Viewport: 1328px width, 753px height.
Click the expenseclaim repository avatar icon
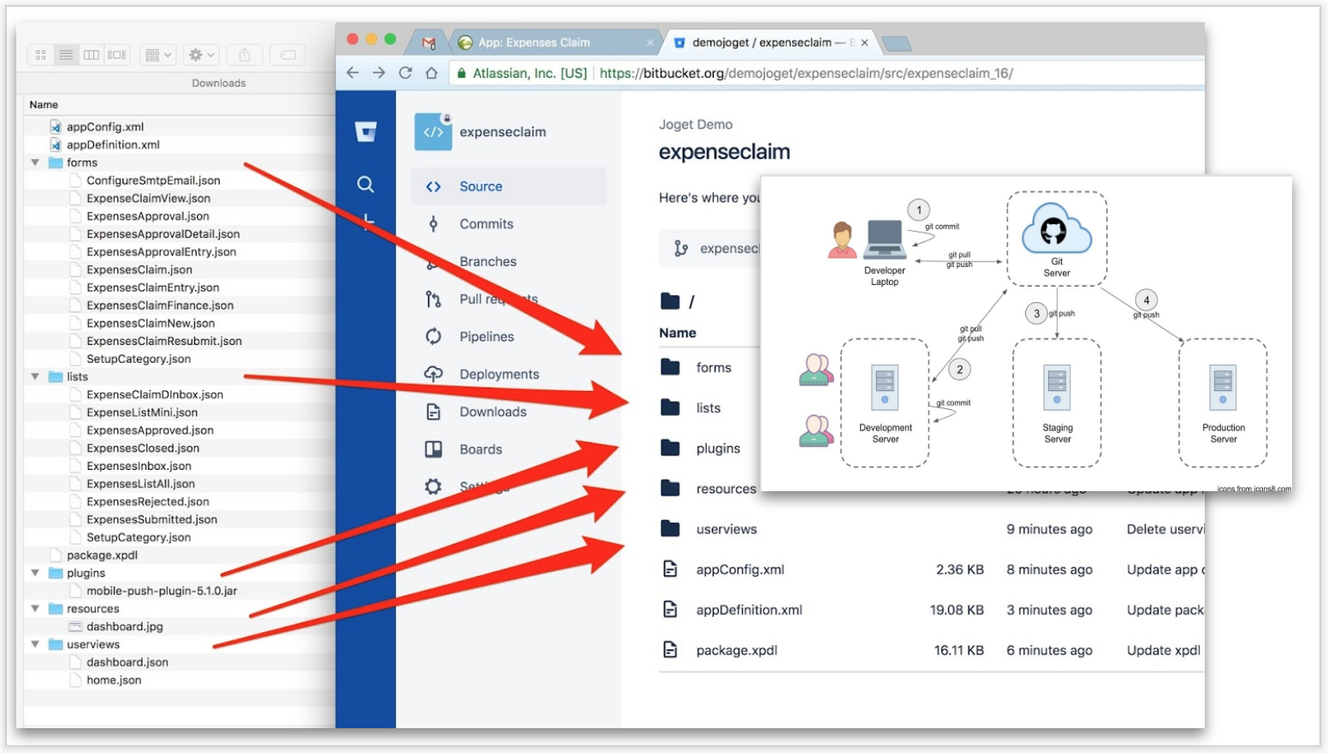(x=433, y=132)
